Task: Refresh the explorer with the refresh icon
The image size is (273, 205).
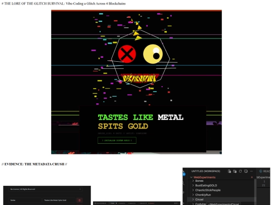Action: pos(240,171)
